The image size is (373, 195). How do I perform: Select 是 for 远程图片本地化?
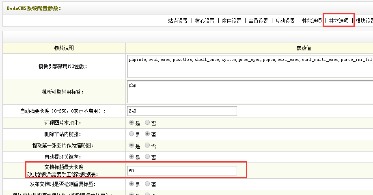(x=132, y=122)
